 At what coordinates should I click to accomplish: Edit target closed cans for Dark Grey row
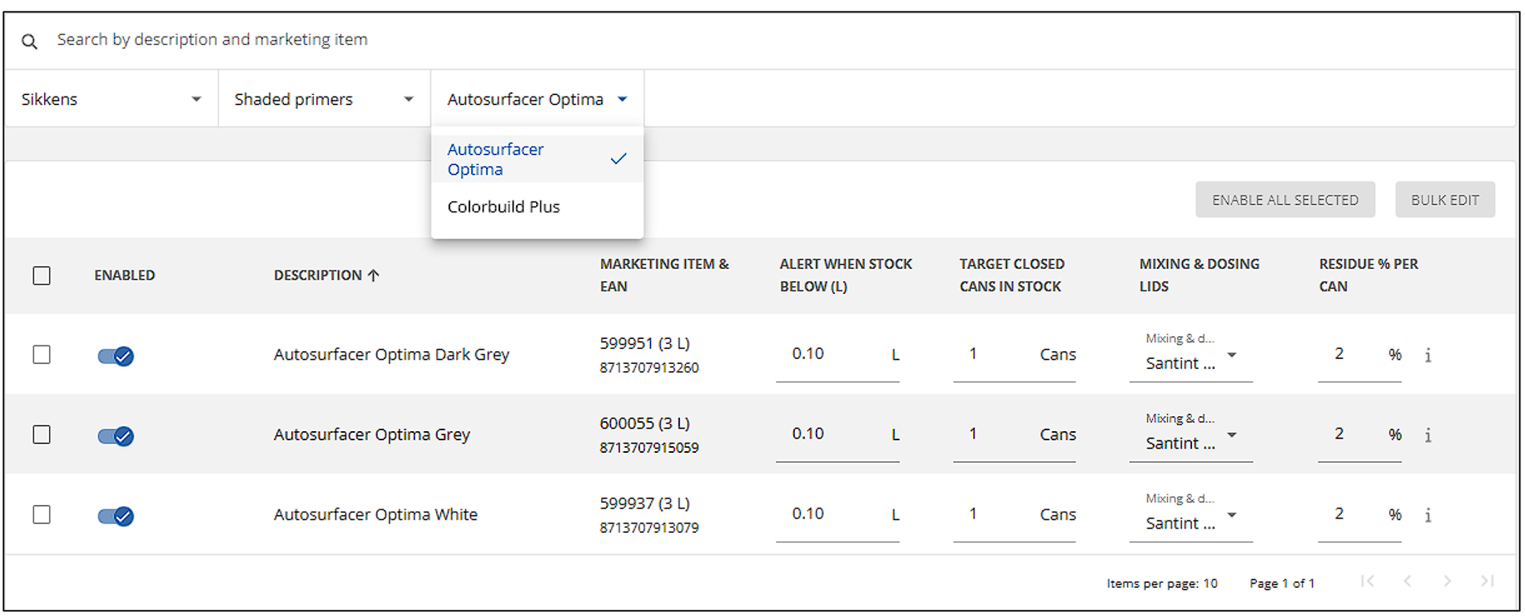point(1015,355)
